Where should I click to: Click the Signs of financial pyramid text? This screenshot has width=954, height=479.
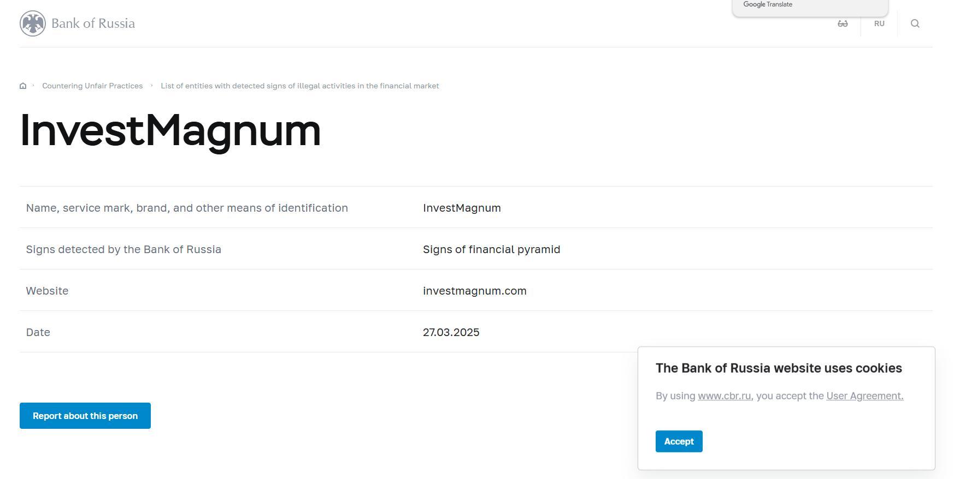point(491,249)
